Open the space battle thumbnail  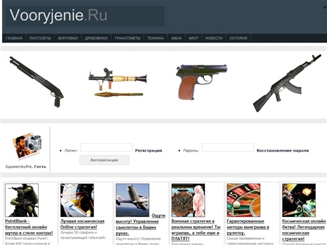pos(299,200)
